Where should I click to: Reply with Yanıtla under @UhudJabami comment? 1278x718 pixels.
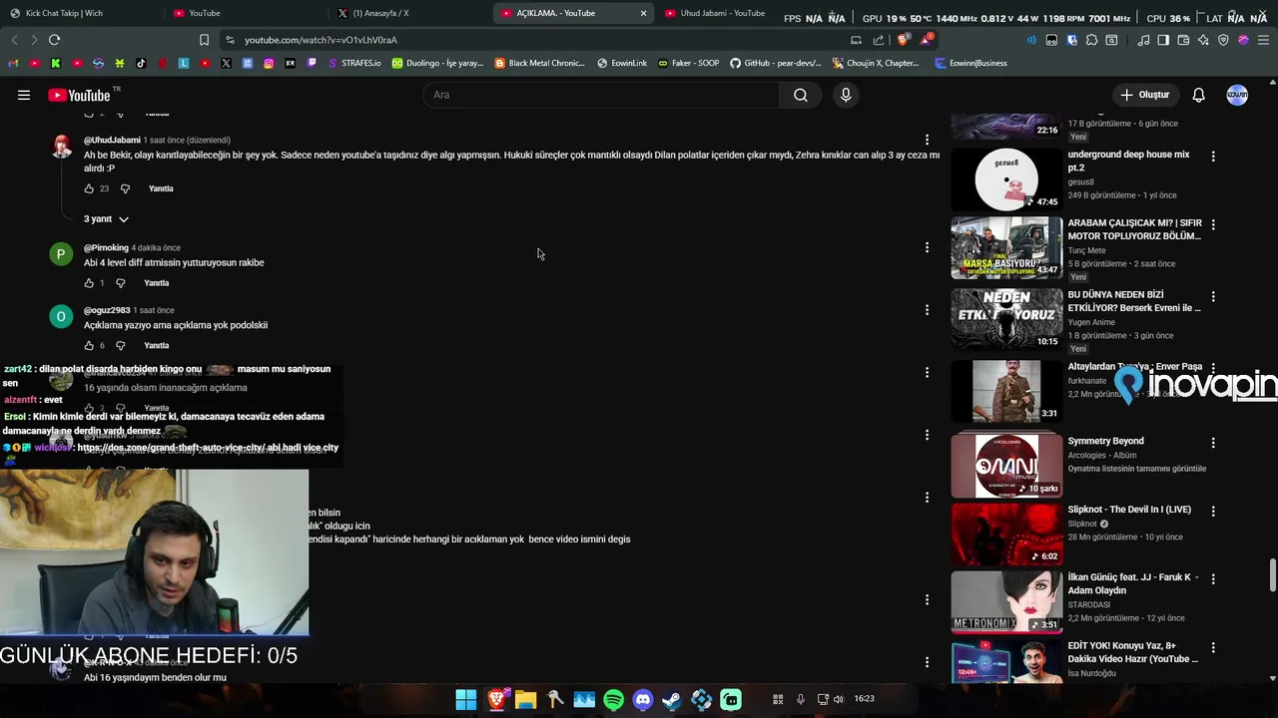click(161, 188)
